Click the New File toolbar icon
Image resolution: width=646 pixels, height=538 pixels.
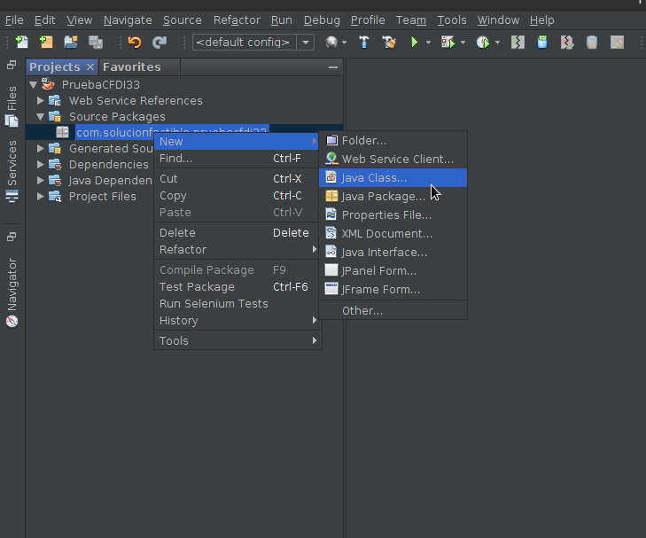[22, 42]
